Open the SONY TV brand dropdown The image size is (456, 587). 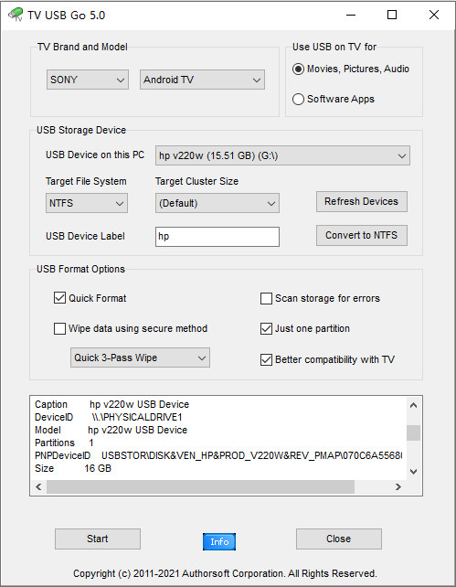coord(88,80)
